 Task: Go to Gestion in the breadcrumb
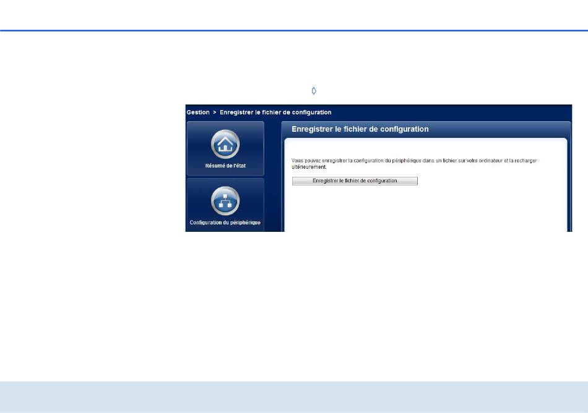198,113
